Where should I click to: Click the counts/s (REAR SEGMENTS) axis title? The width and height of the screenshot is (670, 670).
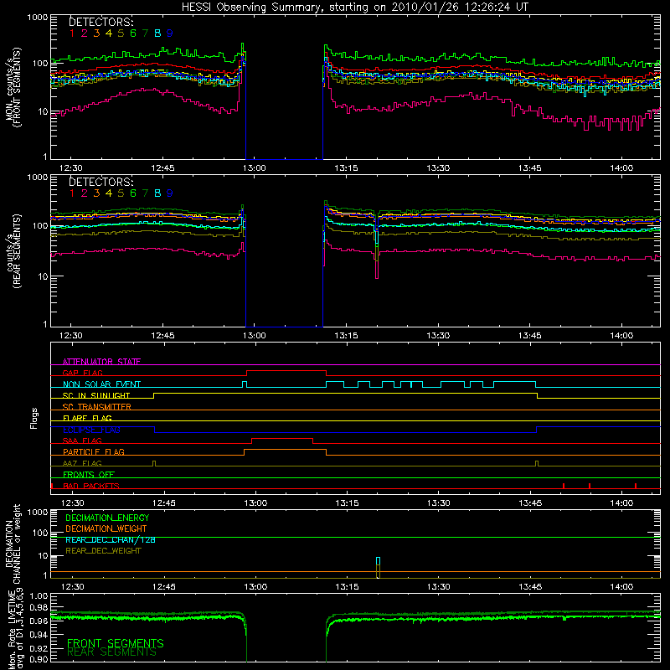point(13,251)
